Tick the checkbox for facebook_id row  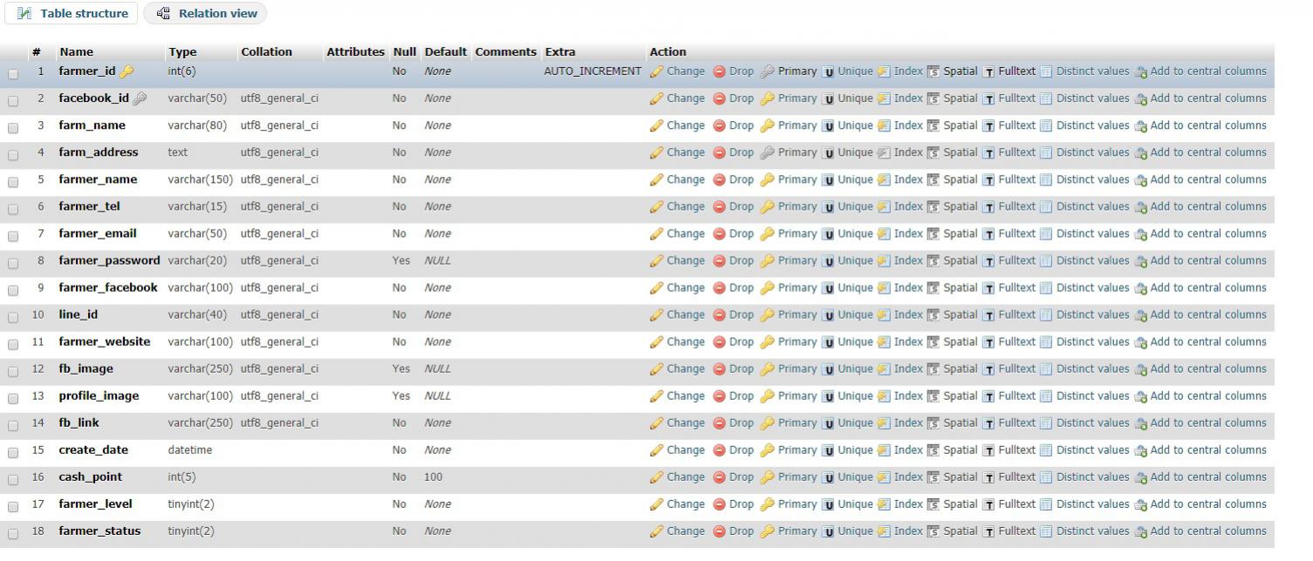13,100
